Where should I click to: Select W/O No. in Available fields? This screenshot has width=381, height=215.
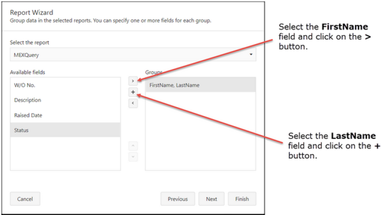click(65, 85)
